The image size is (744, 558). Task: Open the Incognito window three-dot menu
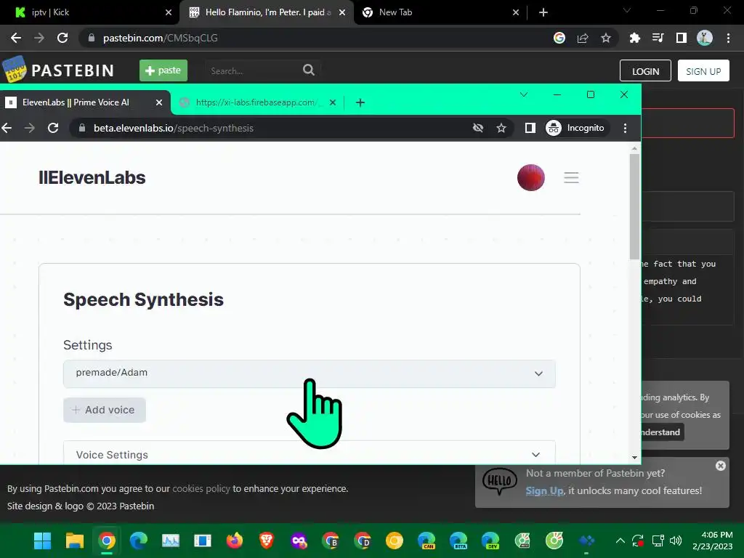coord(625,128)
